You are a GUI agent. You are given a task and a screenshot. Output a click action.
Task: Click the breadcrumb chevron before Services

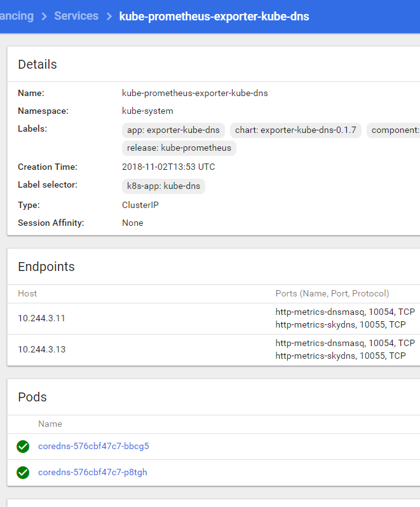[x=44, y=16]
